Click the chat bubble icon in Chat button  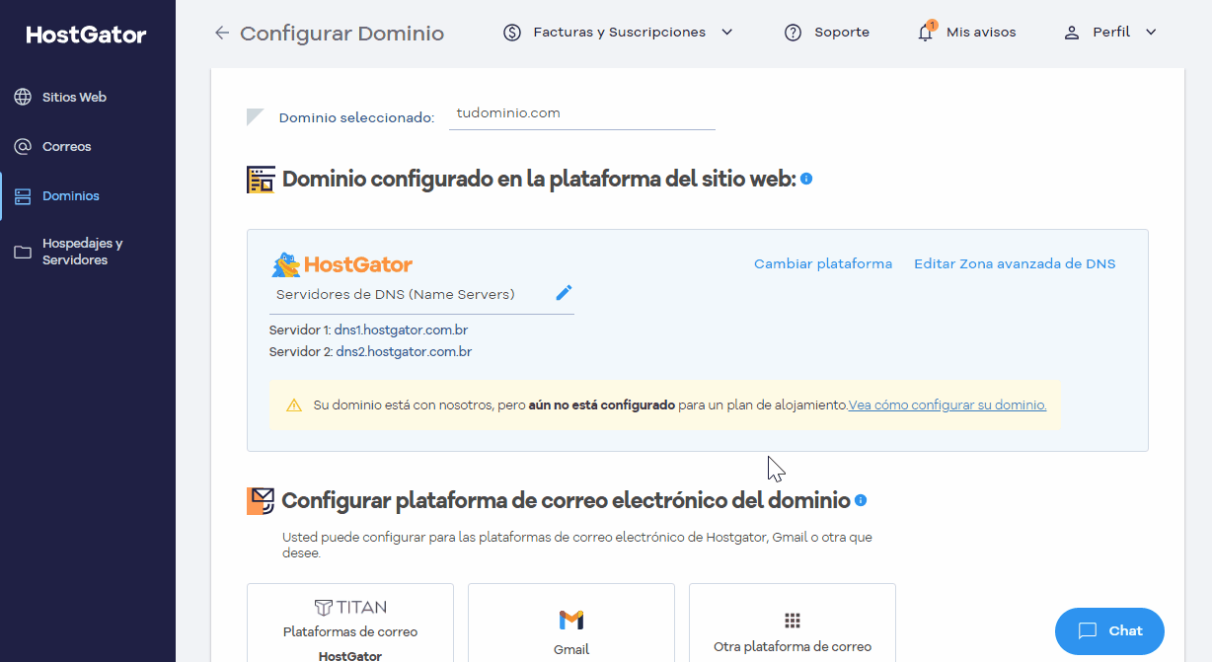click(1088, 631)
